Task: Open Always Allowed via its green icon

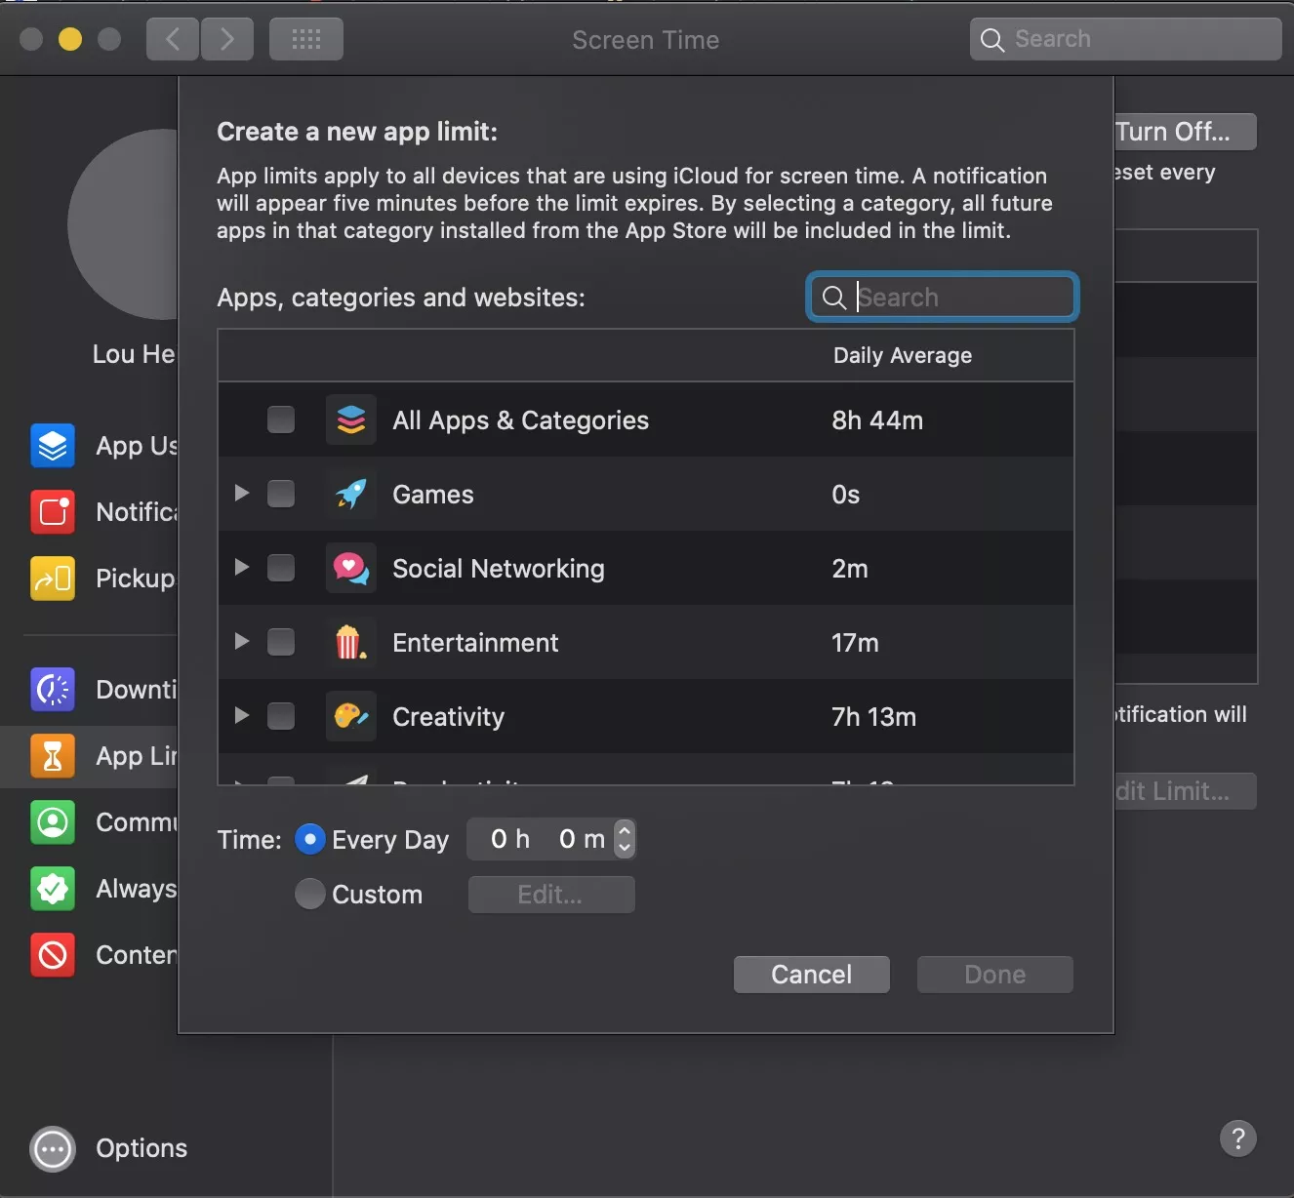Action: pyautogui.click(x=53, y=889)
